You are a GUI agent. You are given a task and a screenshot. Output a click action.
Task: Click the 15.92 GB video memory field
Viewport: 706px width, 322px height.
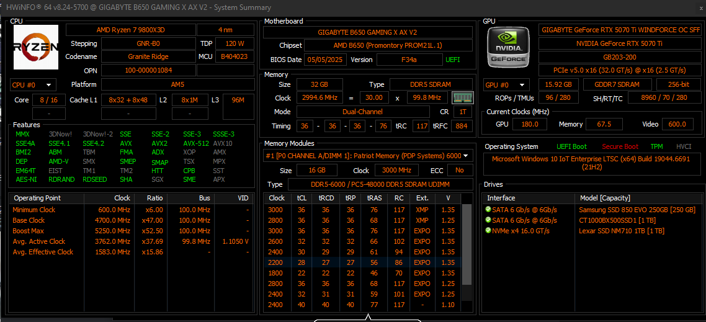[558, 84]
